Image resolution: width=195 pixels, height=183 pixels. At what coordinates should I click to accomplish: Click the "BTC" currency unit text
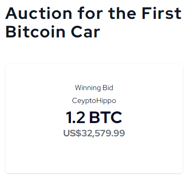pos(106,117)
